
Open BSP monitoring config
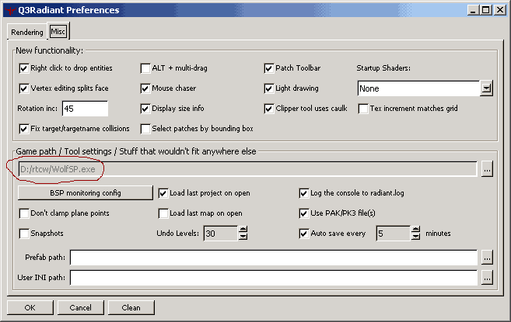click(86, 193)
